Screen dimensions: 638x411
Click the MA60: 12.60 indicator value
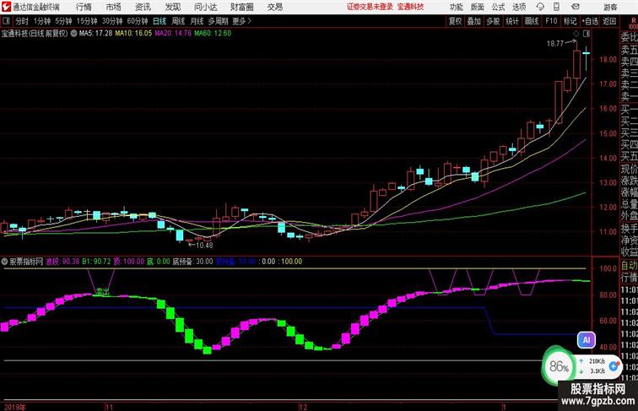(213, 34)
